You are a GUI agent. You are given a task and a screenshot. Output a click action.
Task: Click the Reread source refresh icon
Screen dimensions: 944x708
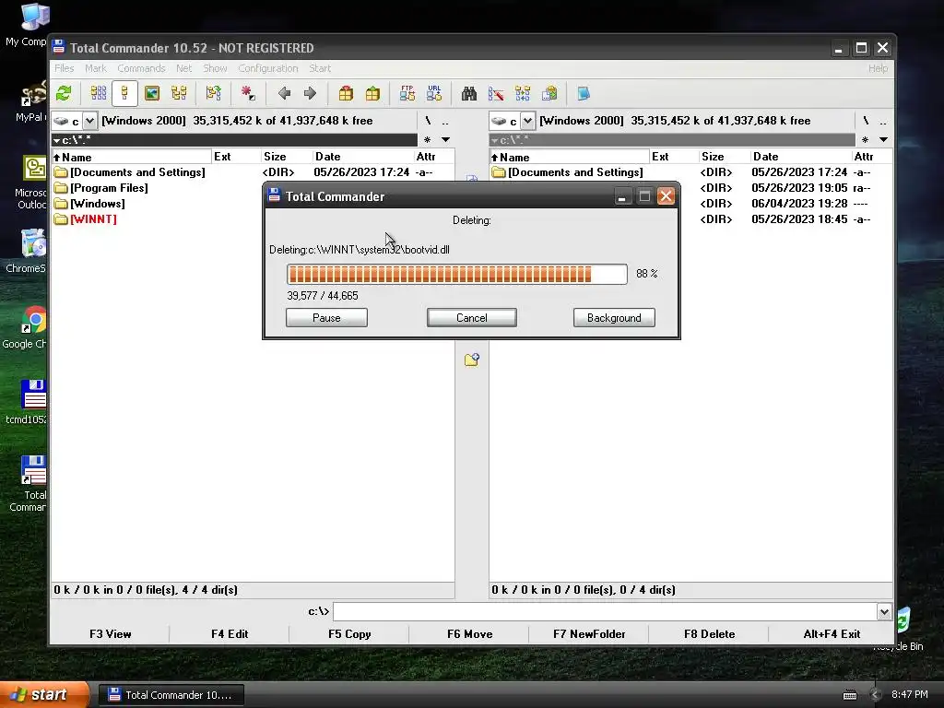pyautogui.click(x=64, y=93)
